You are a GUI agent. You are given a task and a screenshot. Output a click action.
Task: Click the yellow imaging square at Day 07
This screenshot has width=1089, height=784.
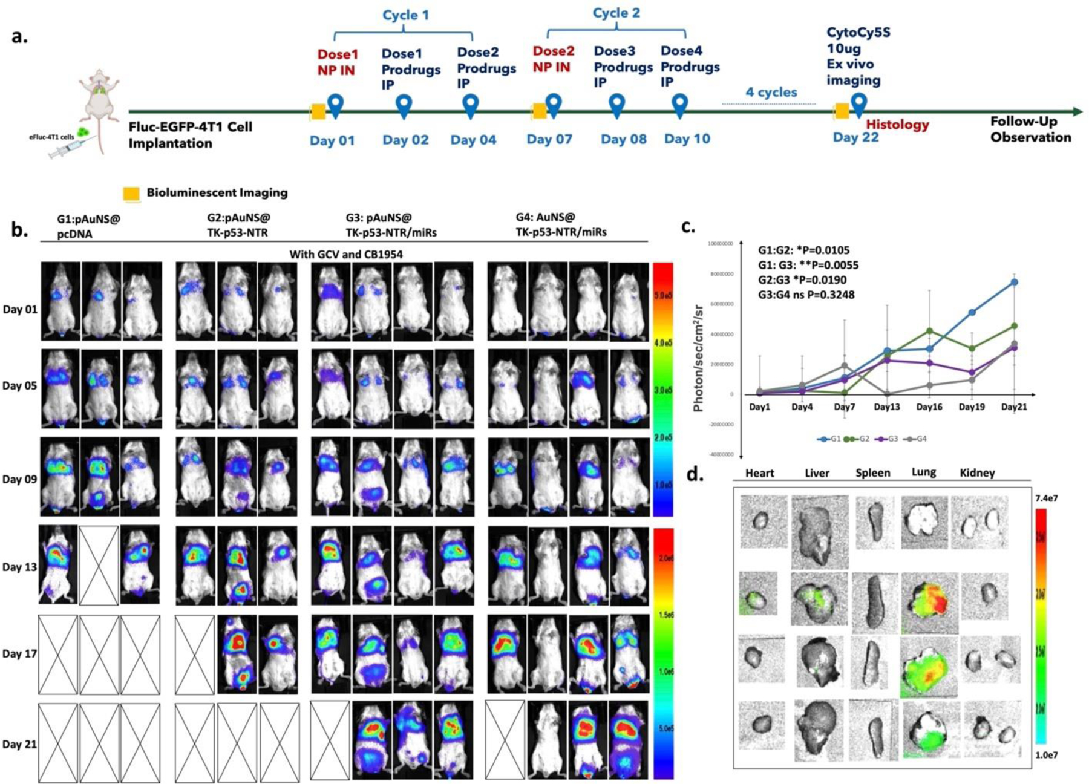pyautogui.click(x=539, y=111)
